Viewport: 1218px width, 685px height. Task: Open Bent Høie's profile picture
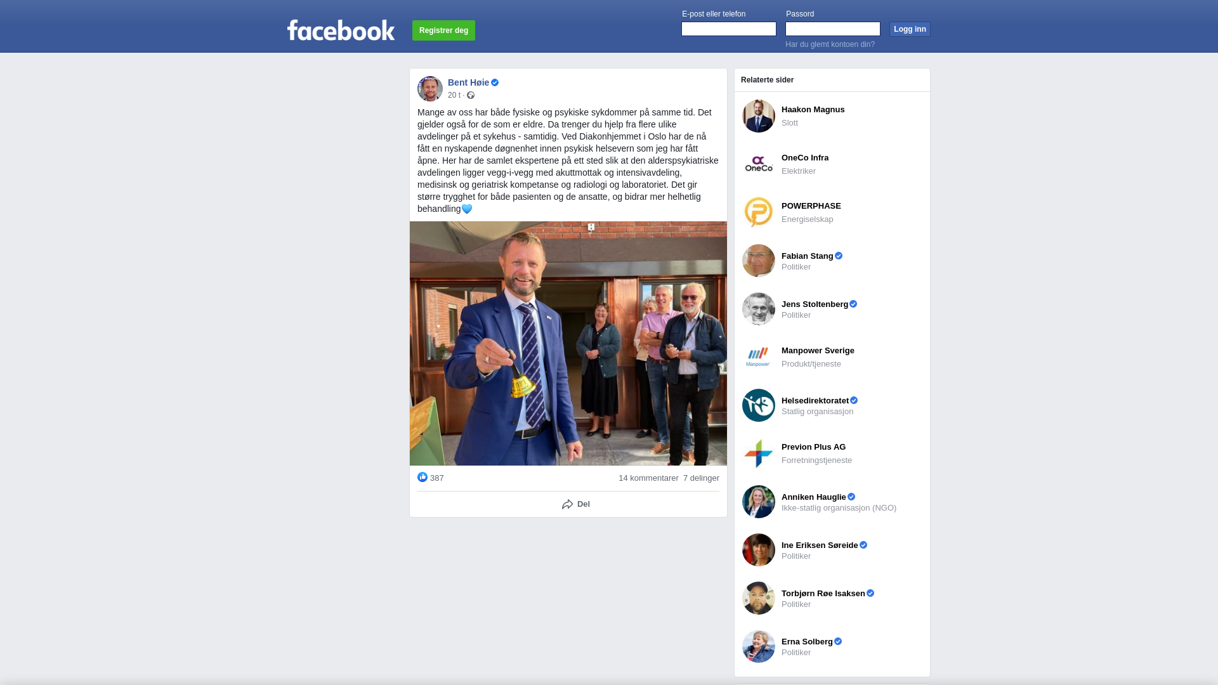430,89
